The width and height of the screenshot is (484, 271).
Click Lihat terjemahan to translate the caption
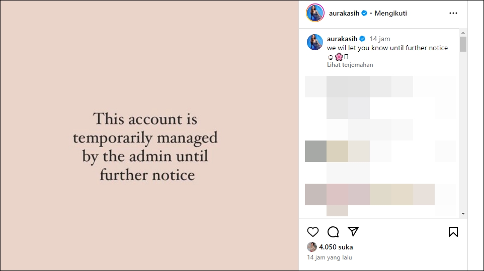350,65
